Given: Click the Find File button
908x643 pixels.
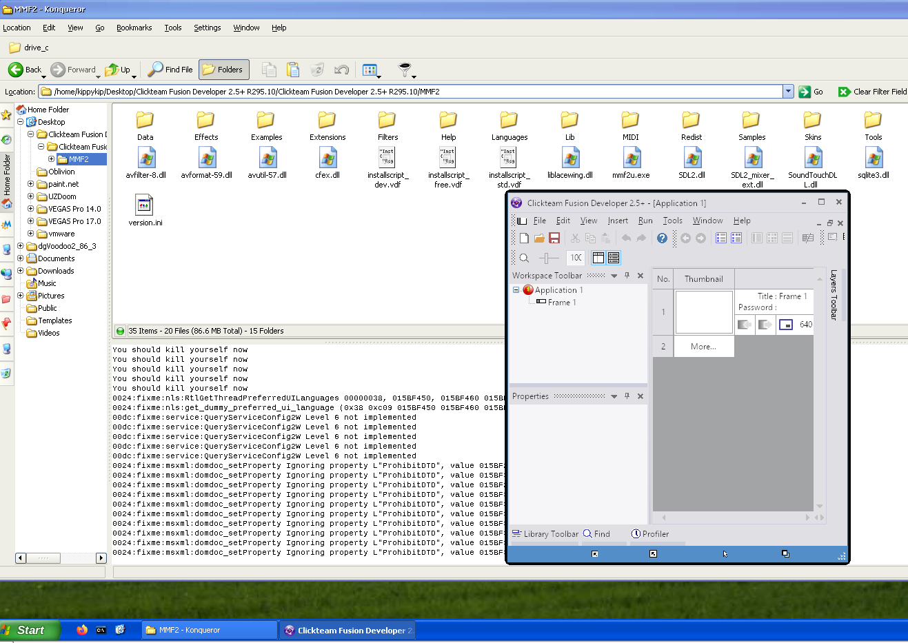Looking at the screenshot, I should coord(170,70).
